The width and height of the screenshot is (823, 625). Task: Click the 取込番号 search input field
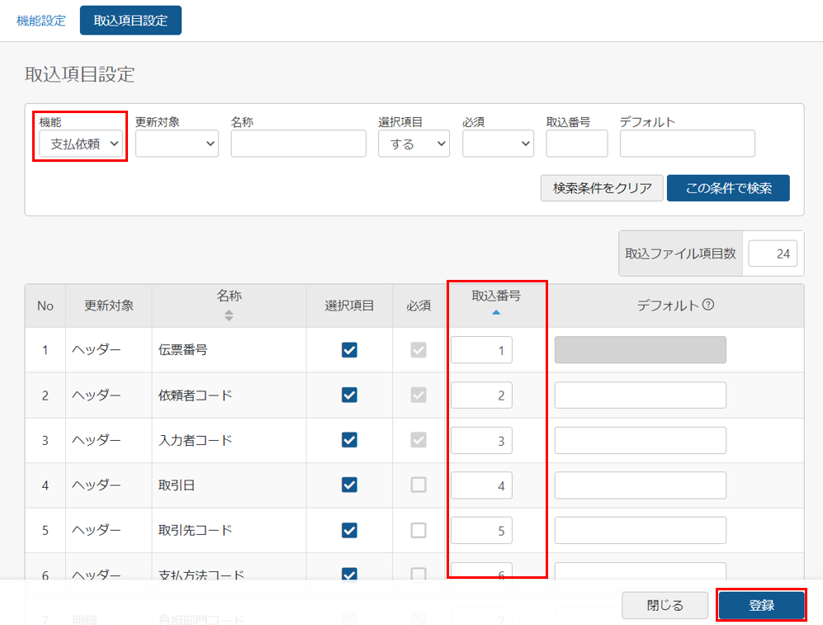[577, 144]
